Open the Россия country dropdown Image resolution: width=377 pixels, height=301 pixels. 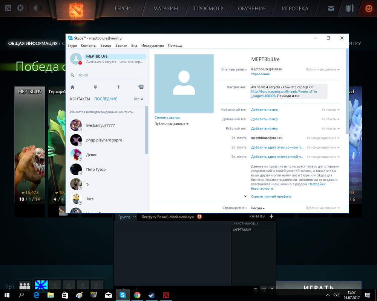pos(258,208)
